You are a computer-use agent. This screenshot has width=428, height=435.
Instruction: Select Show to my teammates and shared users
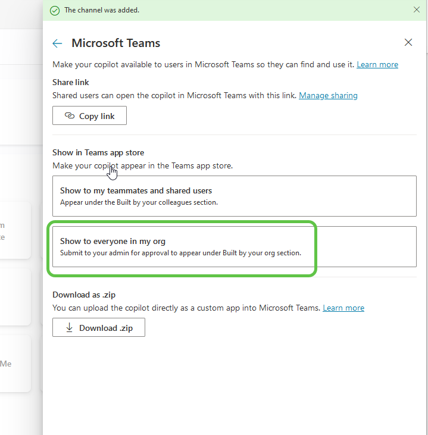234,196
